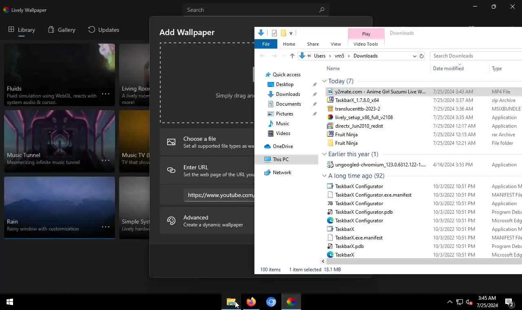Click the Firefox taskbar icon
522x310 pixels.
click(251, 302)
